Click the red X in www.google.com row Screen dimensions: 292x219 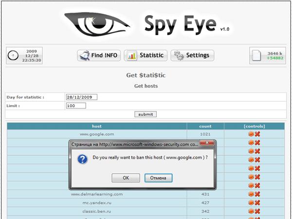(x=257, y=134)
